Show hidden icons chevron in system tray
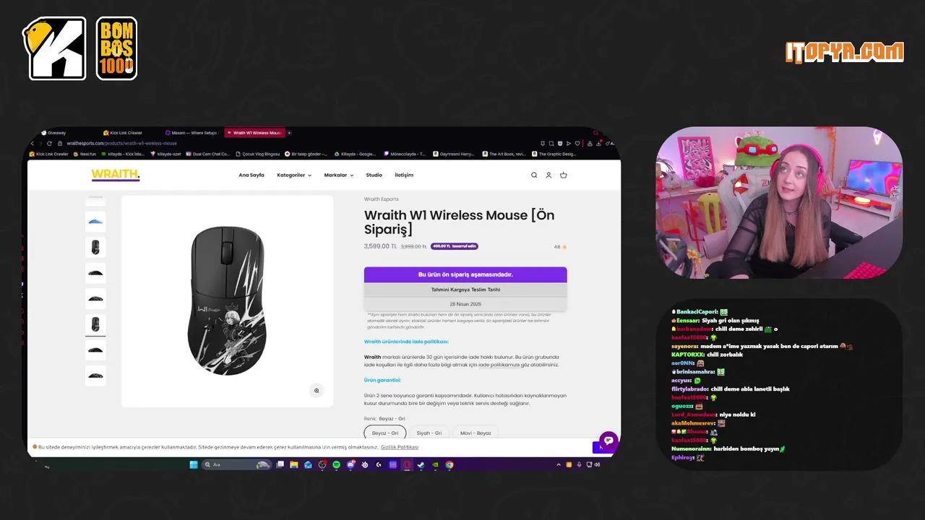 (x=559, y=464)
